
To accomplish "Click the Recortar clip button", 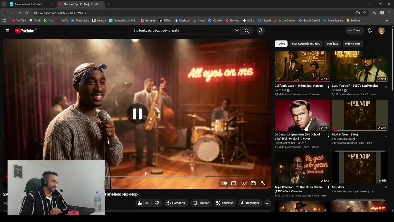I will pos(224,203).
